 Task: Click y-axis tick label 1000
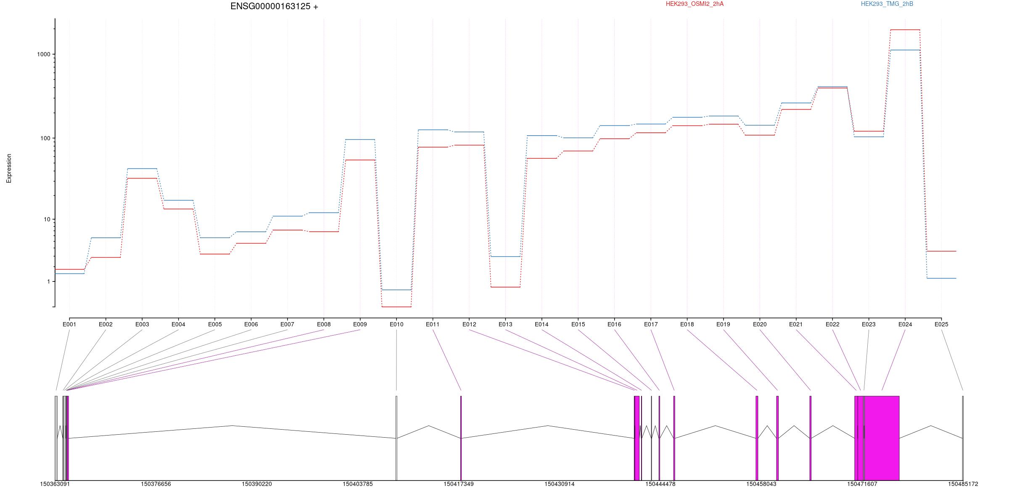(43, 54)
